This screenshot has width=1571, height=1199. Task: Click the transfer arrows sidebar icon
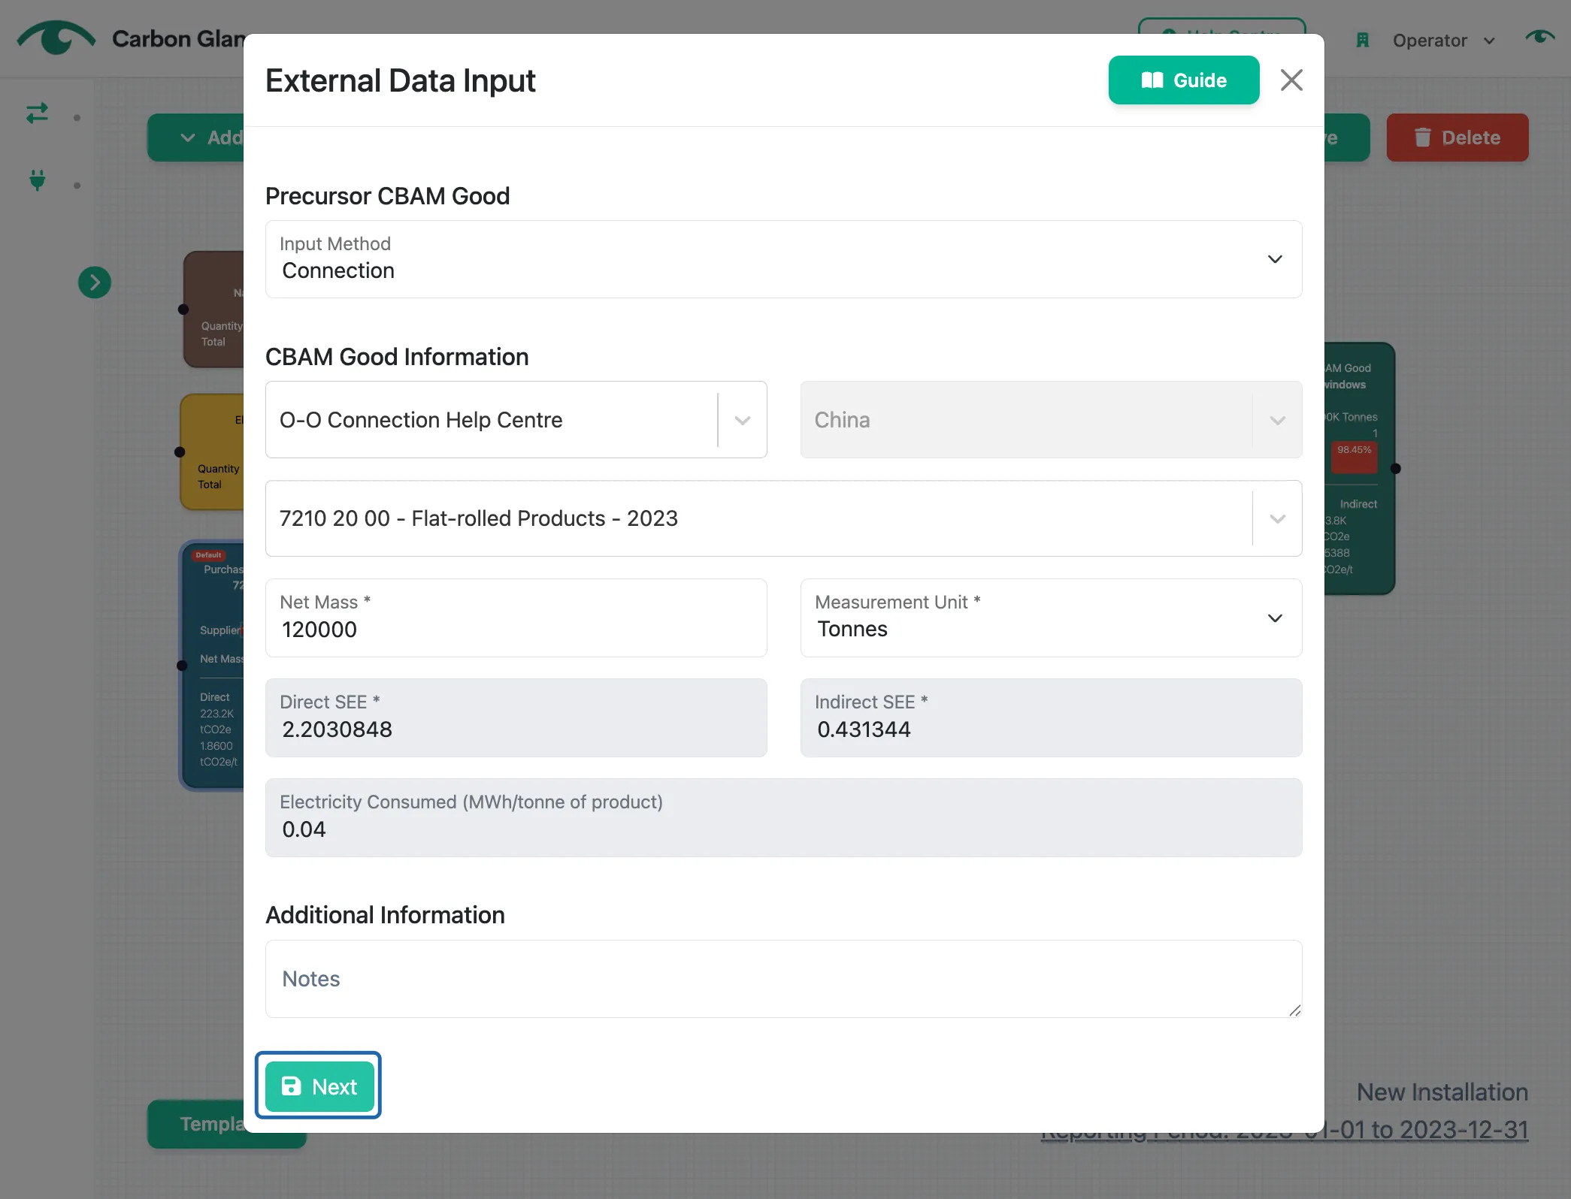pyautogui.click(x=37, y=113)
